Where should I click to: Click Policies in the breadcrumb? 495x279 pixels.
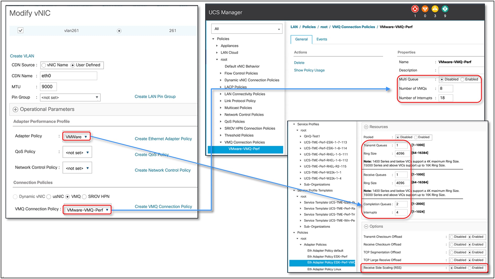coord(309,27)
